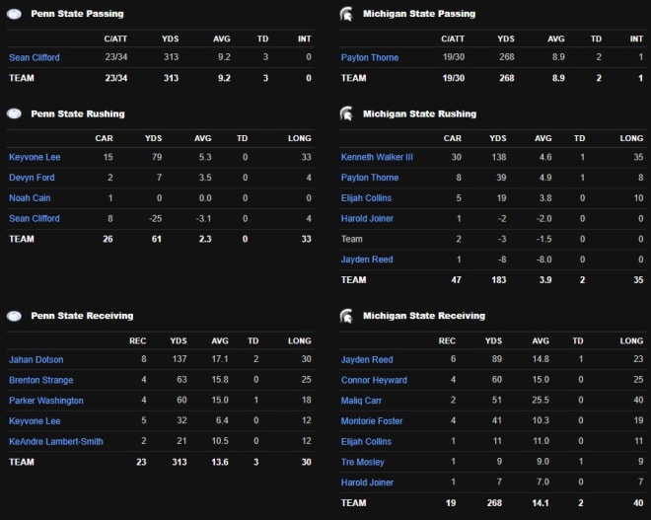Click the Michigan State Rushing heading

pyautogui.click(x=420, y=113)
